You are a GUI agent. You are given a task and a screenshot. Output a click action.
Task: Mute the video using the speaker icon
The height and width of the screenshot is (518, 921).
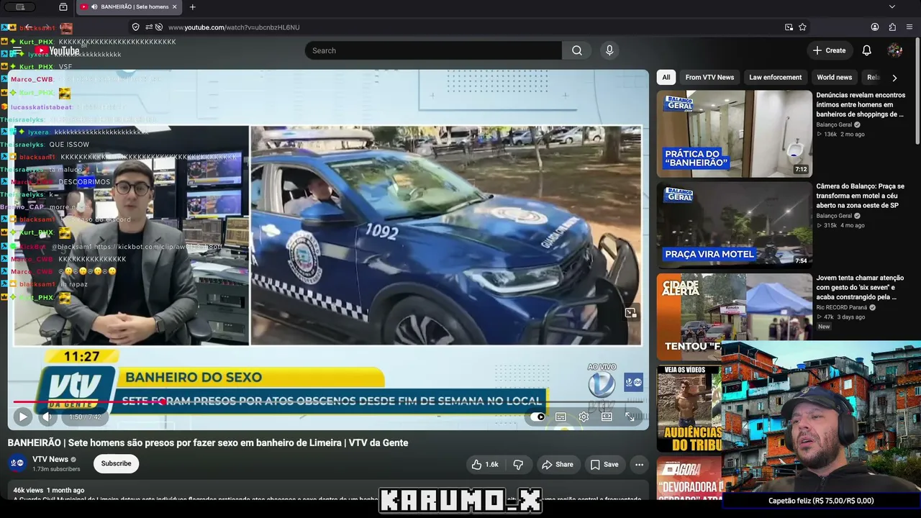pos(47,417)
